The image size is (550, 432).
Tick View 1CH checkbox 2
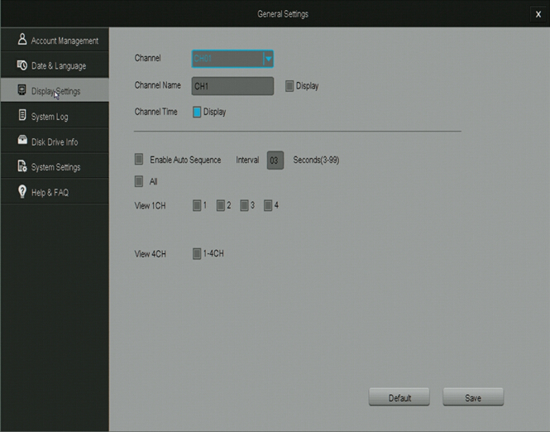pos(220,205)
